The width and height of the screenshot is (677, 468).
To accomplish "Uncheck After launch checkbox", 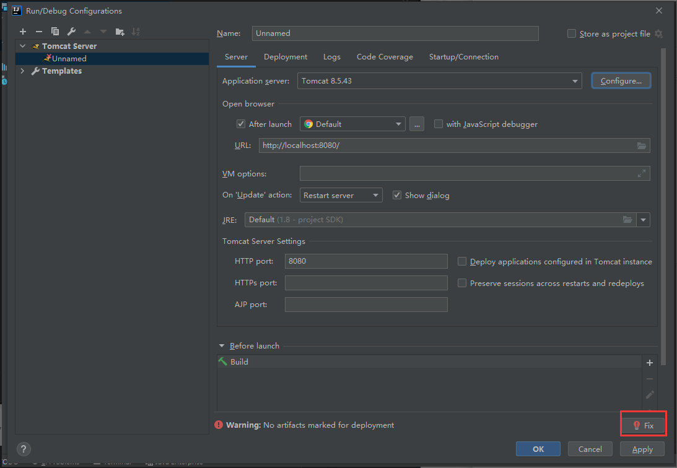I will click(x=241, y=124).
